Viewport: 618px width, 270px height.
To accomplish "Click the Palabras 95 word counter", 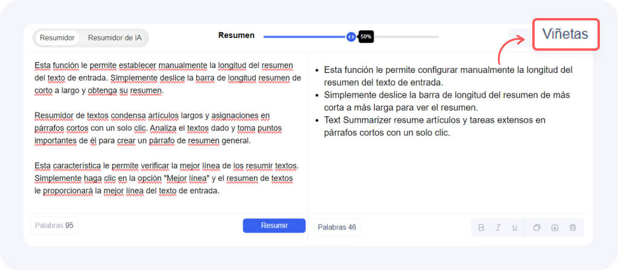I will click(x=54, y=225).
